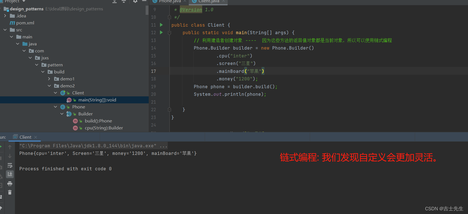Image resolution: width=468 pixels, height=214 pixels.
Task: Collapse the pattern package
Action: click(x=37, y=65)
